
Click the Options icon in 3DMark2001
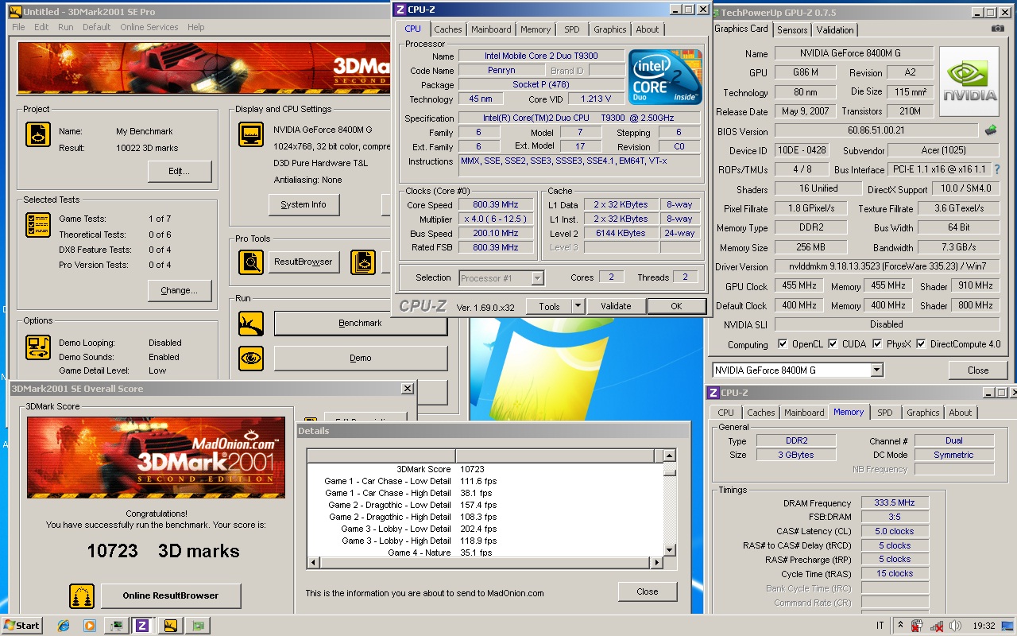tap(38, 347)
